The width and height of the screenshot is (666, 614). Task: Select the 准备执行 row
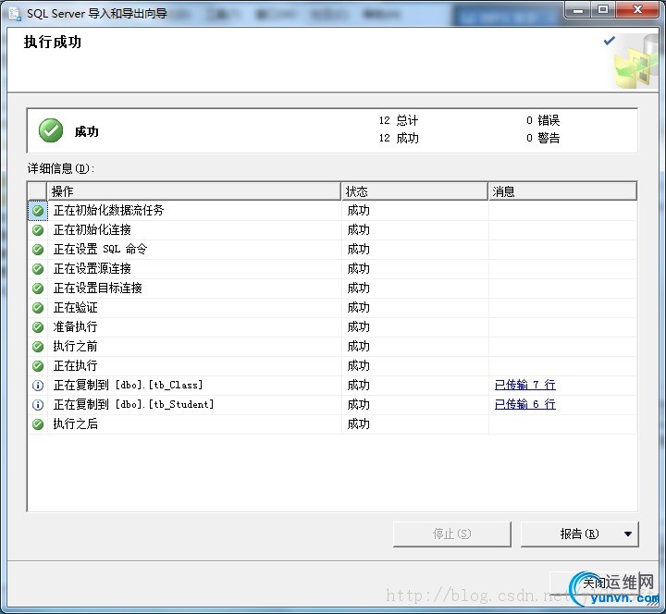point(332,327)
